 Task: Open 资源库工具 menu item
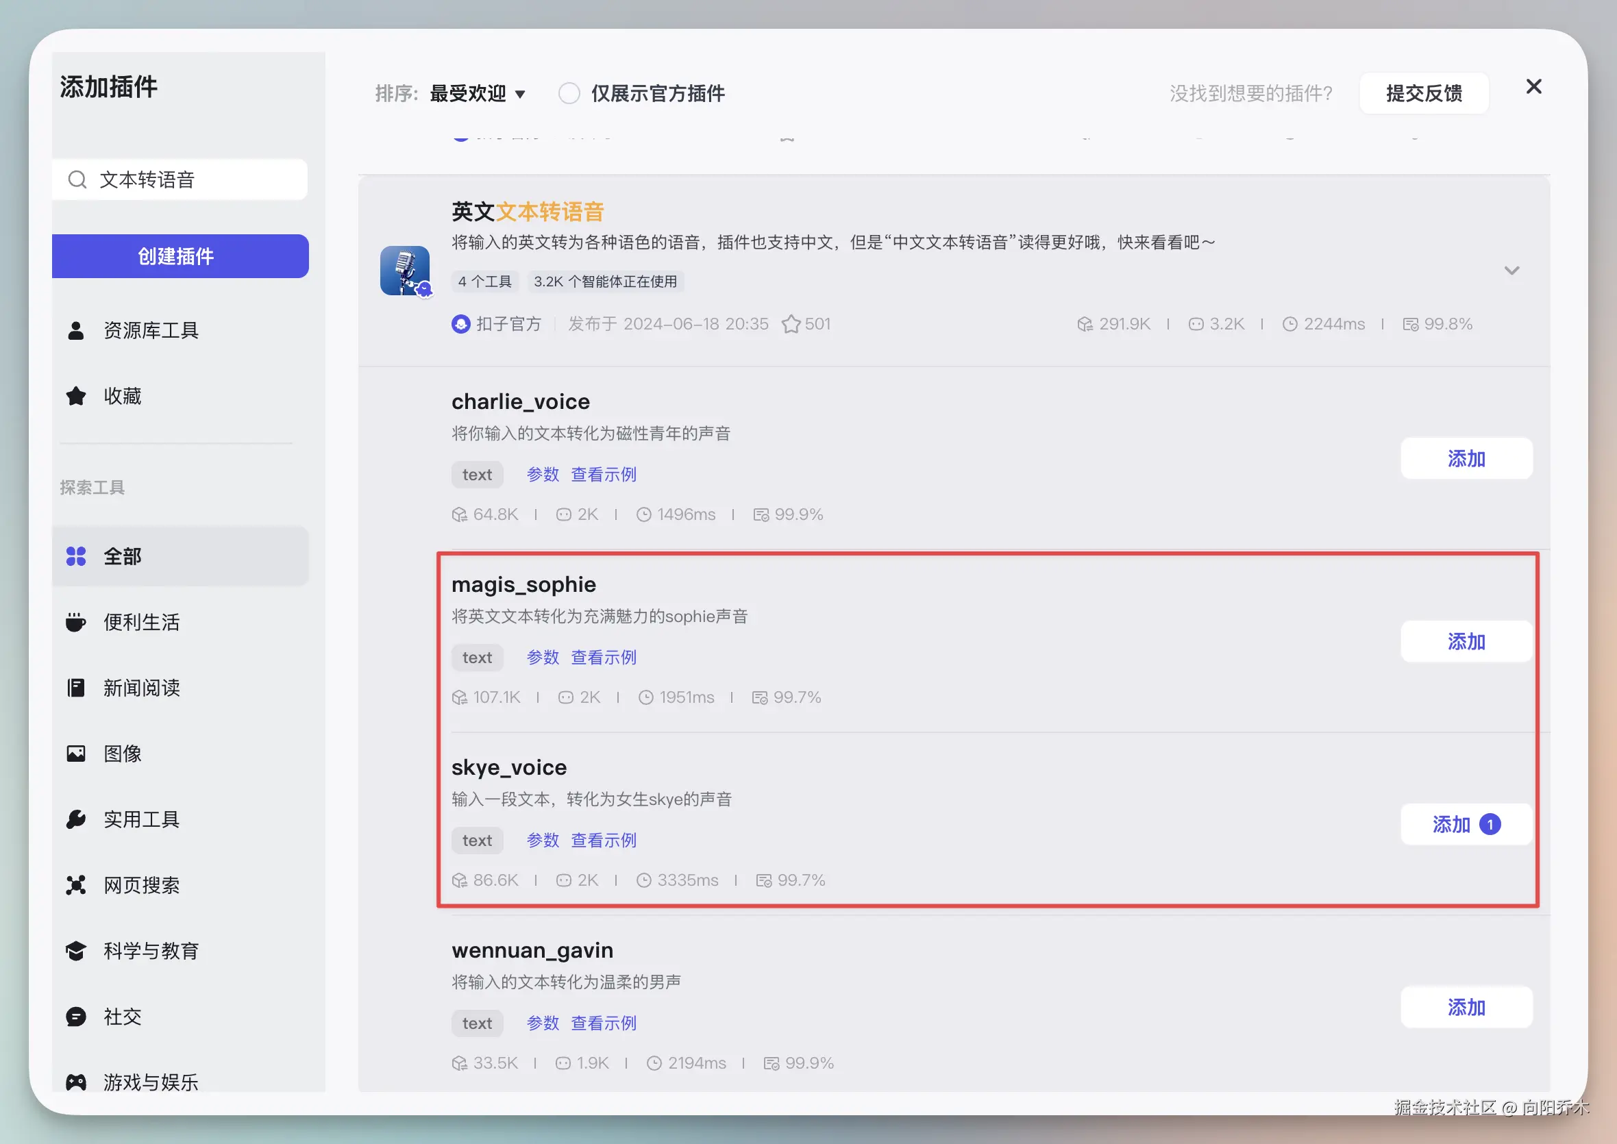pyautogui.click(x=150, y=330)
